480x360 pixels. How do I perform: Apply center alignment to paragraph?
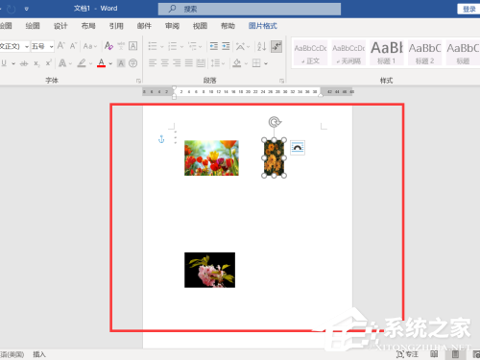[165, 63]
